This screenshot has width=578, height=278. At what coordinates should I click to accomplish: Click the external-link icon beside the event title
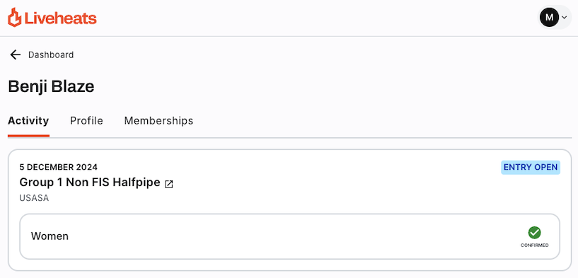pos(169,184)
